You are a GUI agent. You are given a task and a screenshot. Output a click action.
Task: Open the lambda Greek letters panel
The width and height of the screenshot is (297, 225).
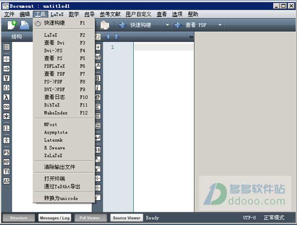pos(6,97)
